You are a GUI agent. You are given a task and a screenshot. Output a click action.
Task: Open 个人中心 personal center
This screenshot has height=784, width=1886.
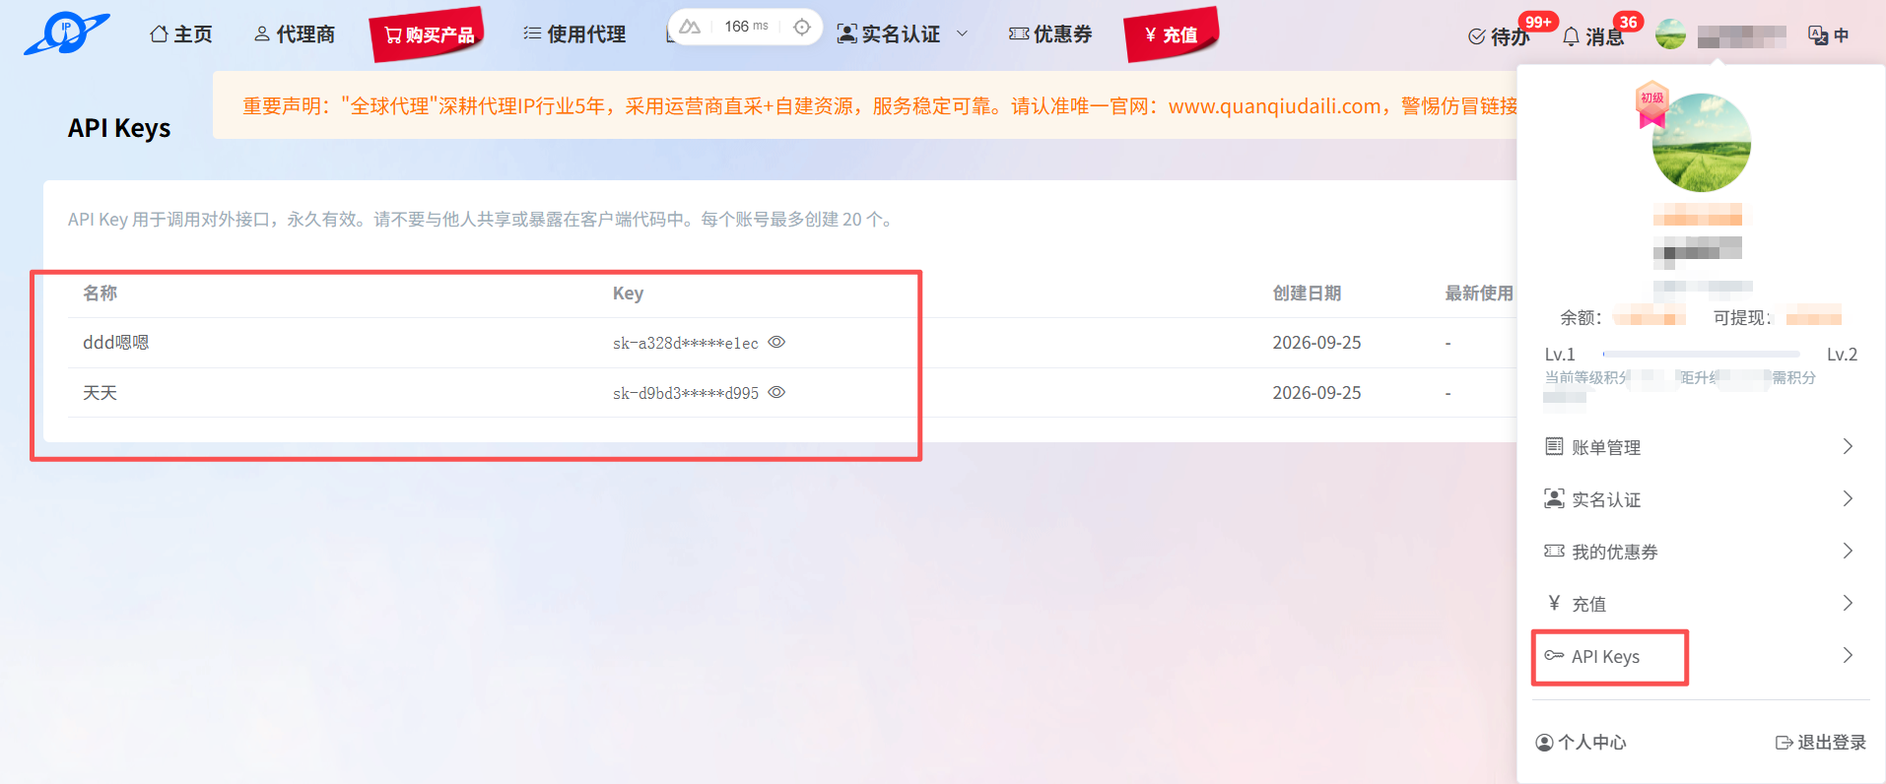point(1582,743)
